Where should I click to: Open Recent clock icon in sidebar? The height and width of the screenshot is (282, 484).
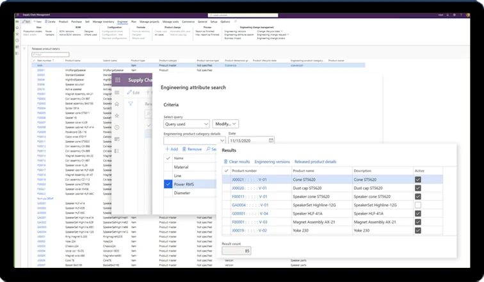(117, 126)
